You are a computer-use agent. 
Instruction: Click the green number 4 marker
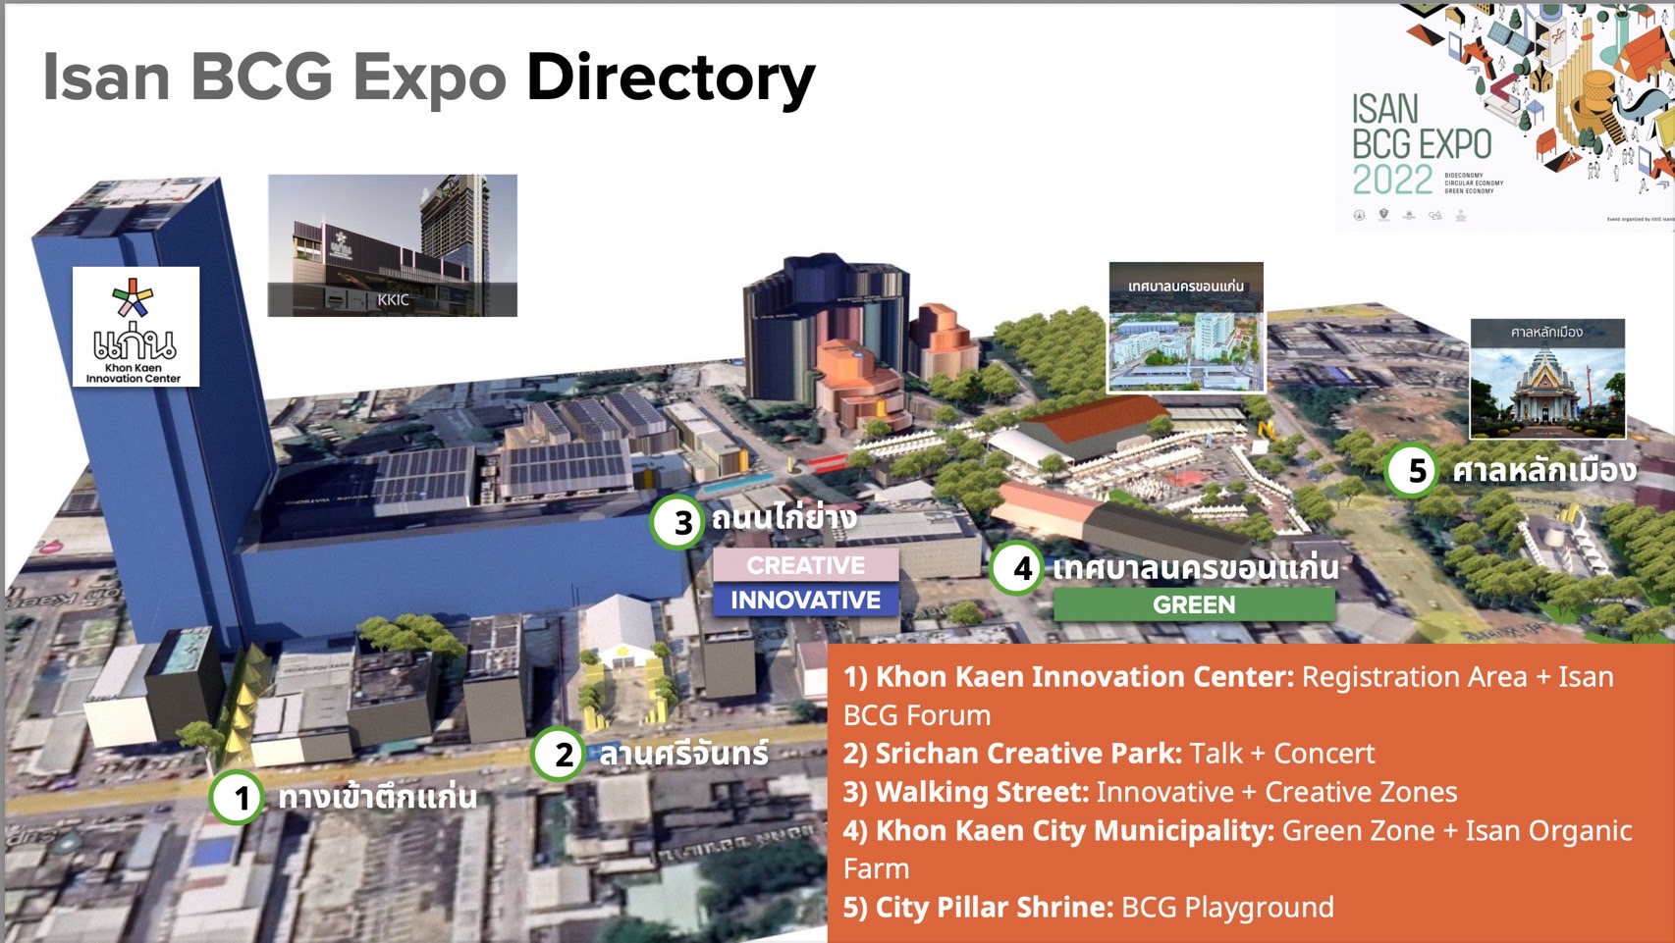(1017, 567)
